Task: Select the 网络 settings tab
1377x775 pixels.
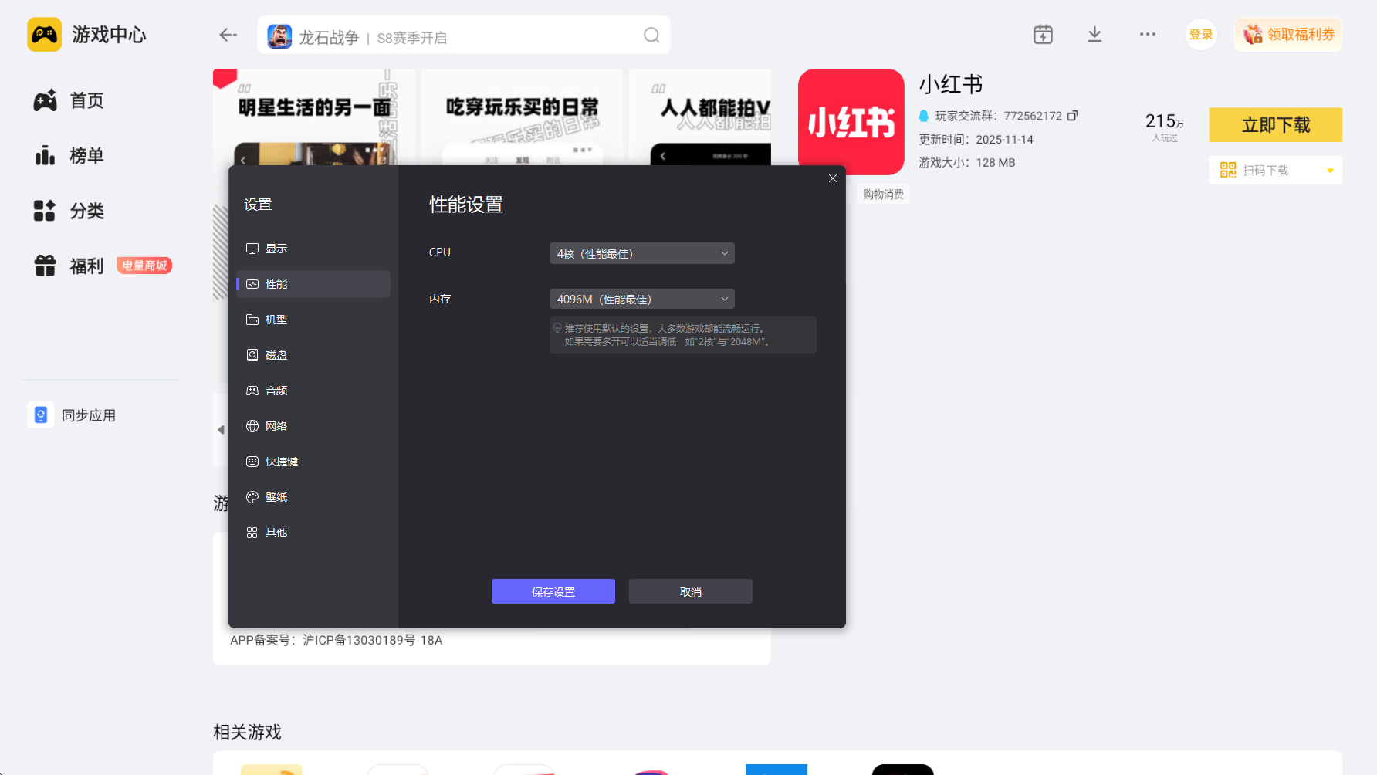Action: coord(313,426)
